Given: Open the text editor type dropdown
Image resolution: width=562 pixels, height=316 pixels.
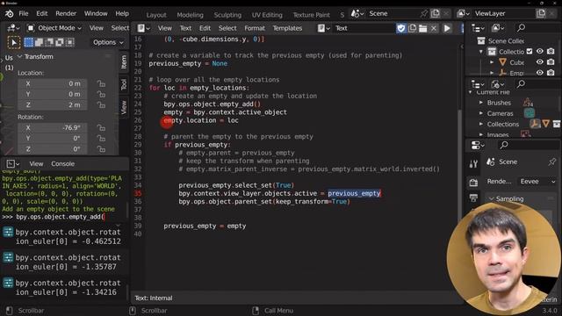Looking at the screenshot, I should tap(144, 28).
